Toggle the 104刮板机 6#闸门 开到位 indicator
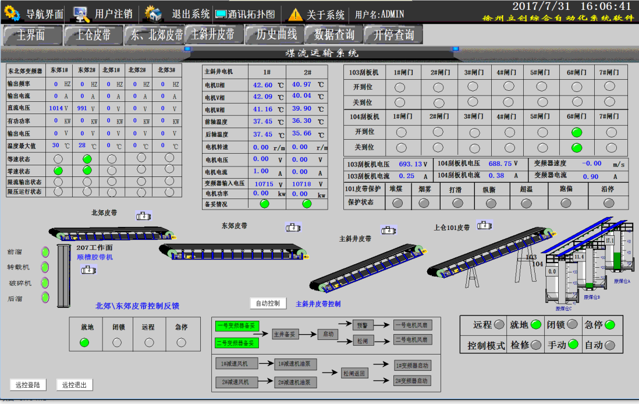This screenshot has height=404, width=639. (577, 132)
